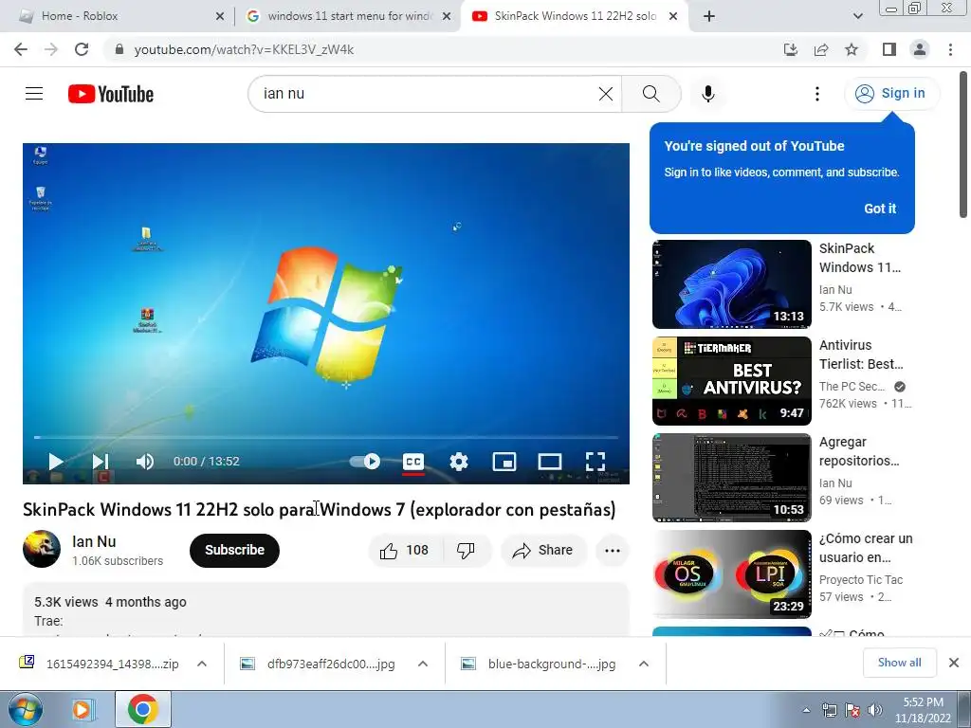Expand options for dfb973eaff26dc00 jpg download
This screenshot has width=971, height=728.
click(x=423, y=664)
